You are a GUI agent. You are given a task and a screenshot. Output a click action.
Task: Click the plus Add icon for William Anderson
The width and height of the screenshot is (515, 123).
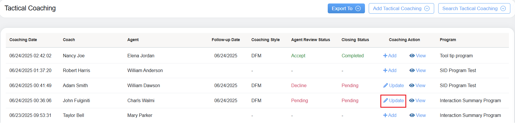[385, 71]
